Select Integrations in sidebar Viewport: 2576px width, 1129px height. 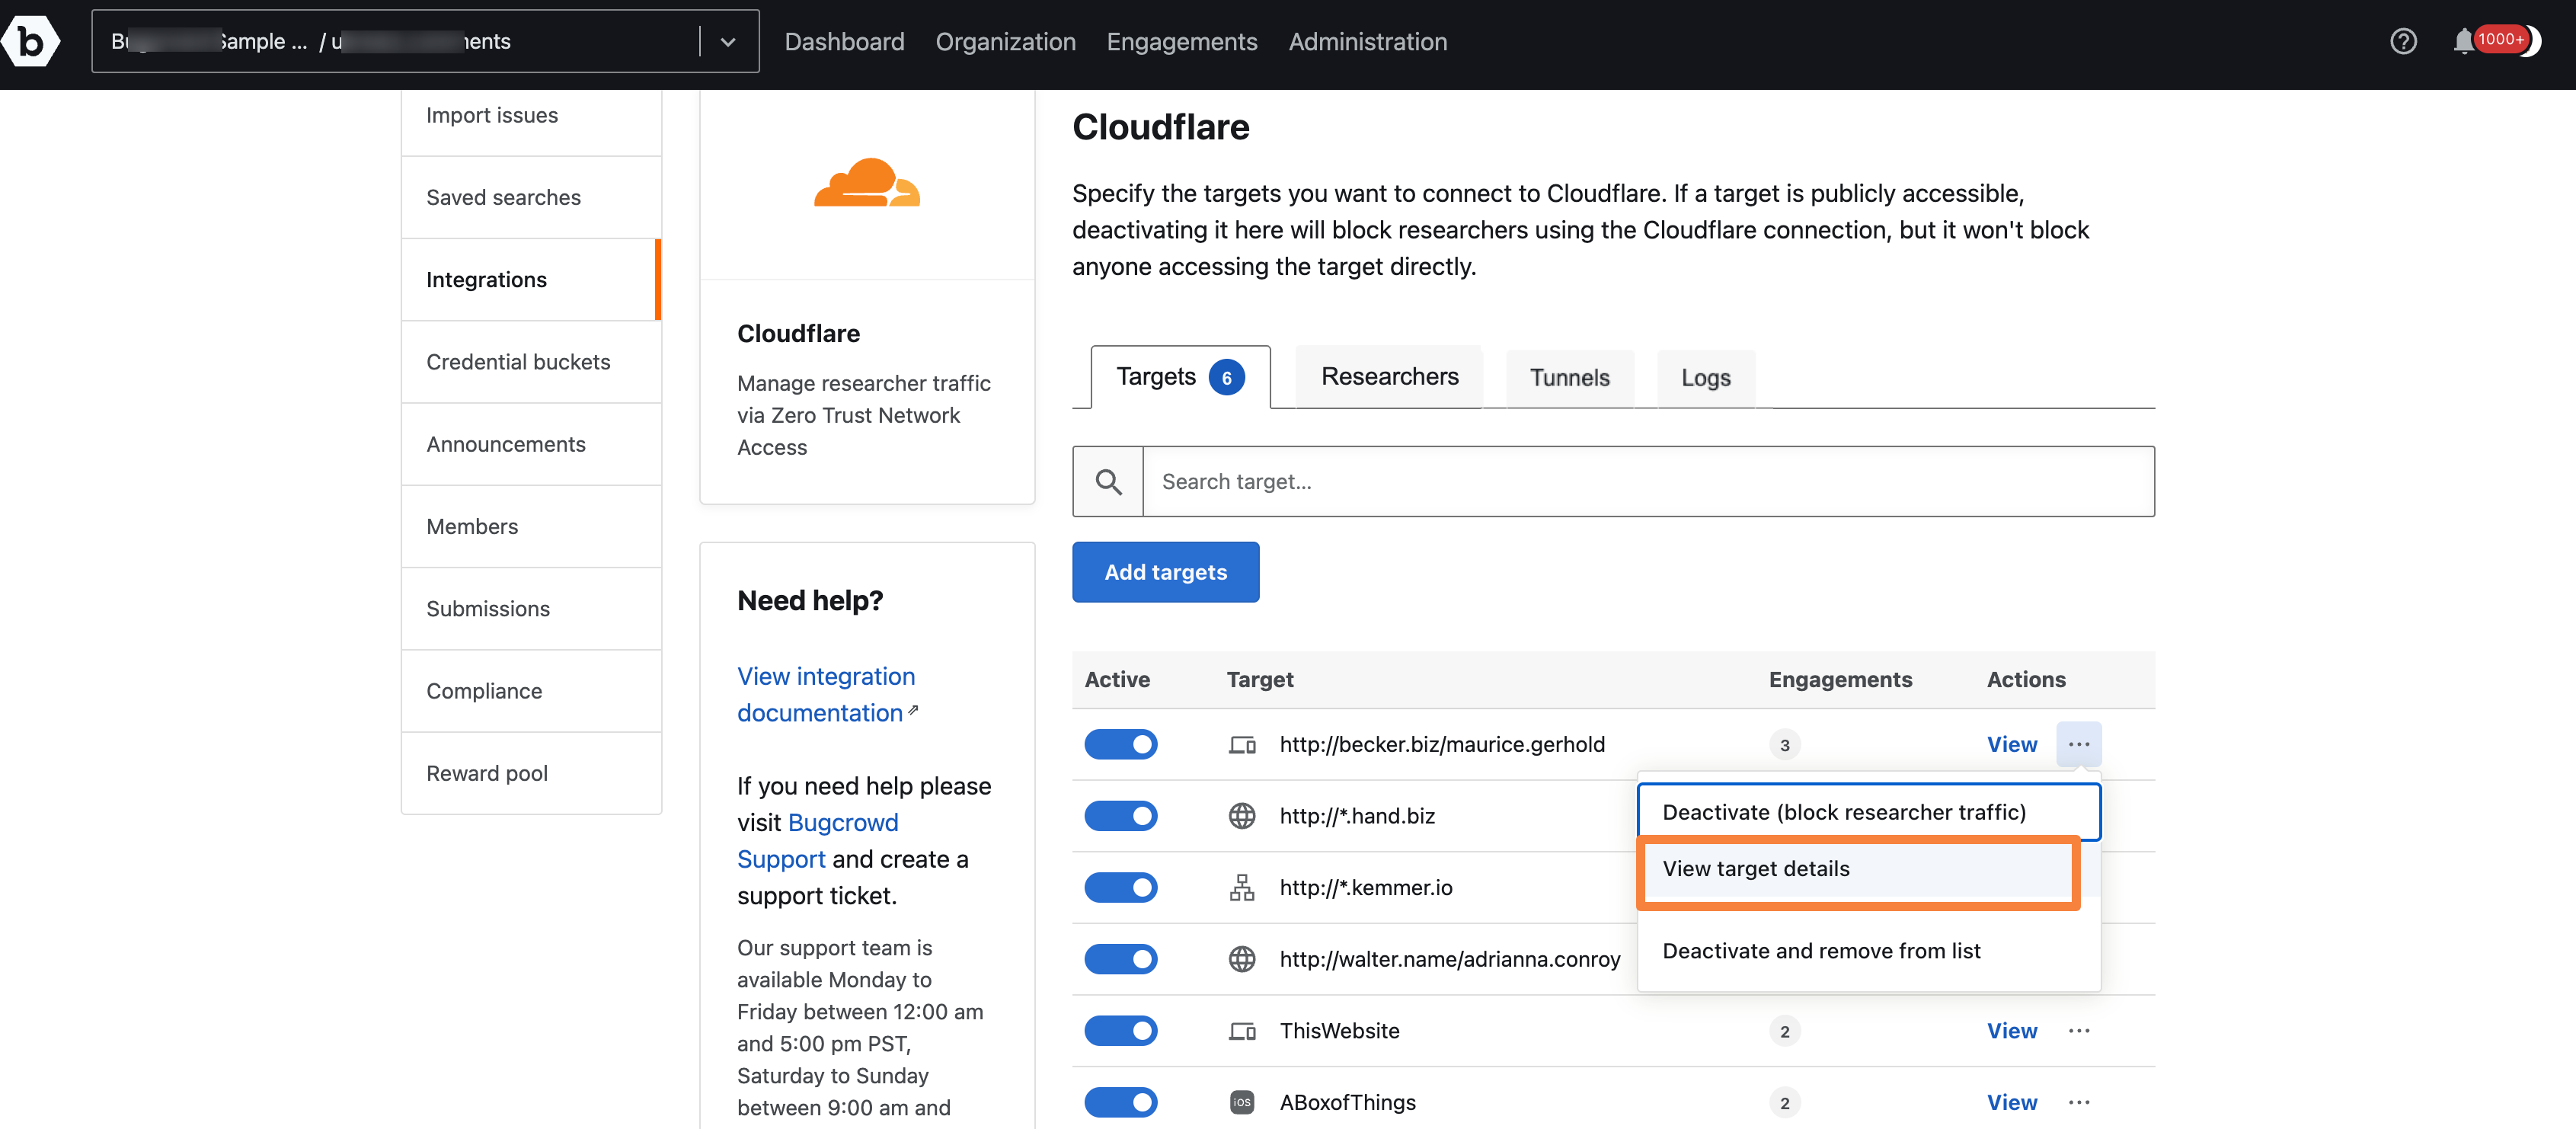[x=531, y=280]
